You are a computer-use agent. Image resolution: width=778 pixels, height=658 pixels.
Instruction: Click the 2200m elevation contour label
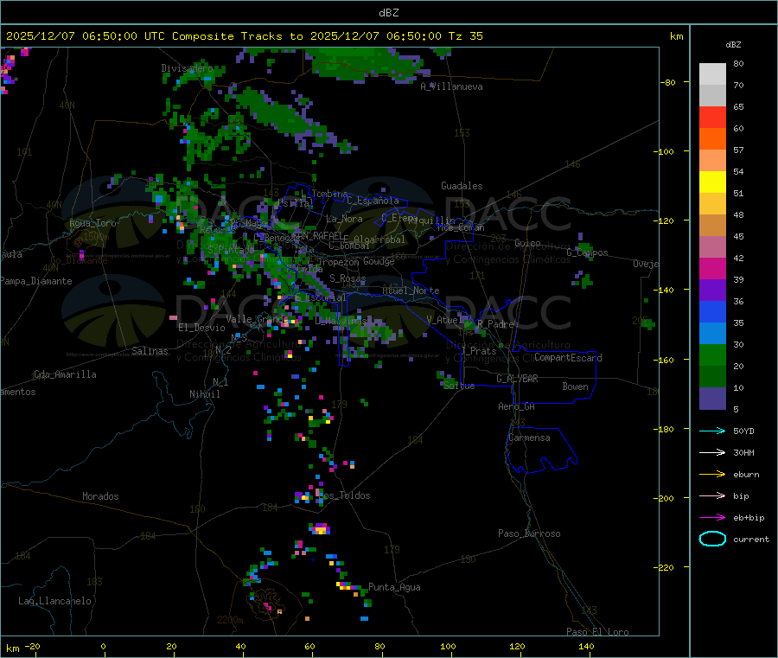(230, 620)
